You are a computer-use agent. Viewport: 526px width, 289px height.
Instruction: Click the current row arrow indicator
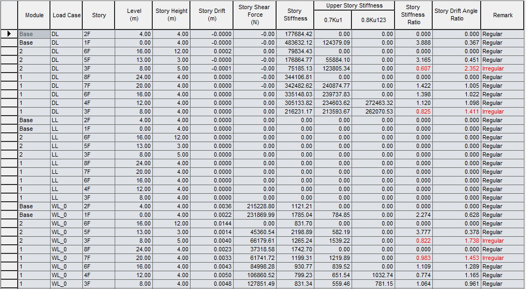[9, 34]
